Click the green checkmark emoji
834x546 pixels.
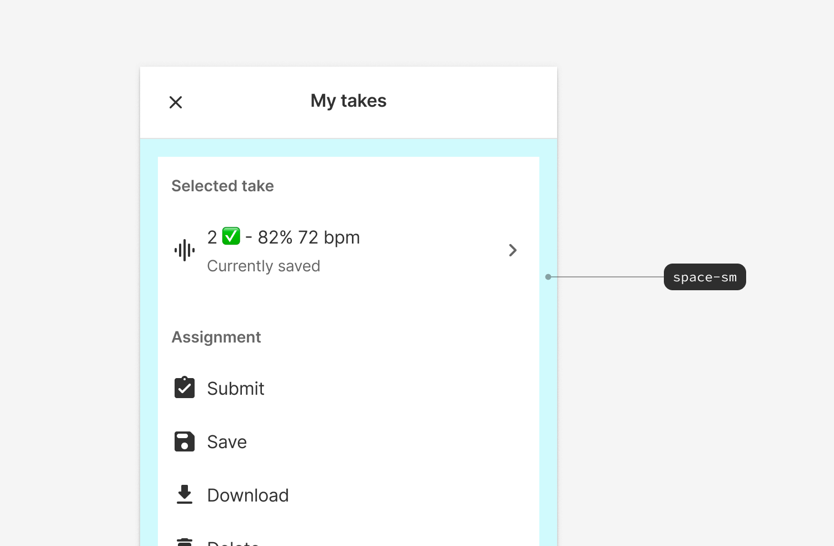231,236
